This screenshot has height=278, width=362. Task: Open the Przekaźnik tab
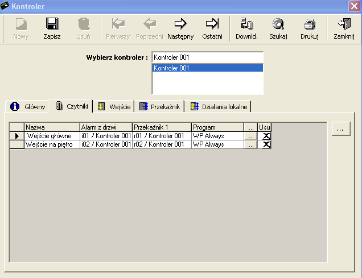click(x=159, y=106)
